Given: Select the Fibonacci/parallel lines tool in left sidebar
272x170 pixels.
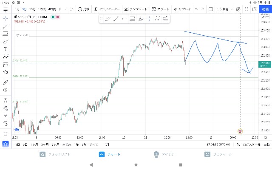Looking at the screenshot, I should pyautogui.click(x=6, y=34).
